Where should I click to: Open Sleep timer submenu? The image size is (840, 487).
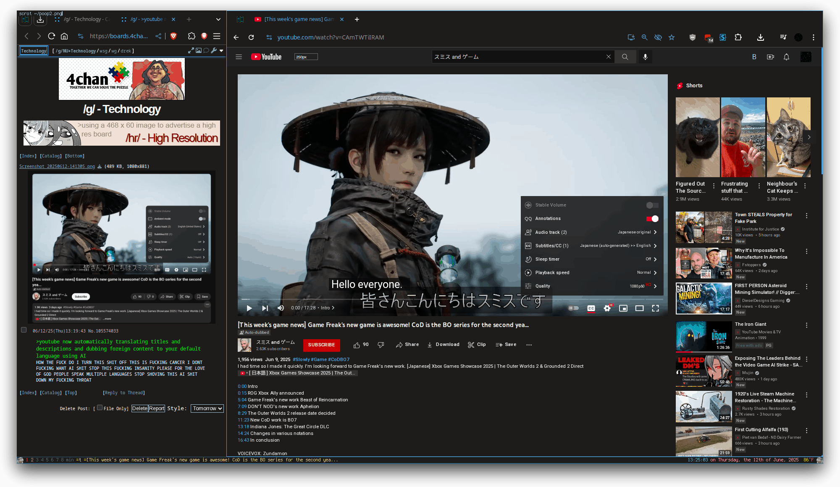coord(592,259)
